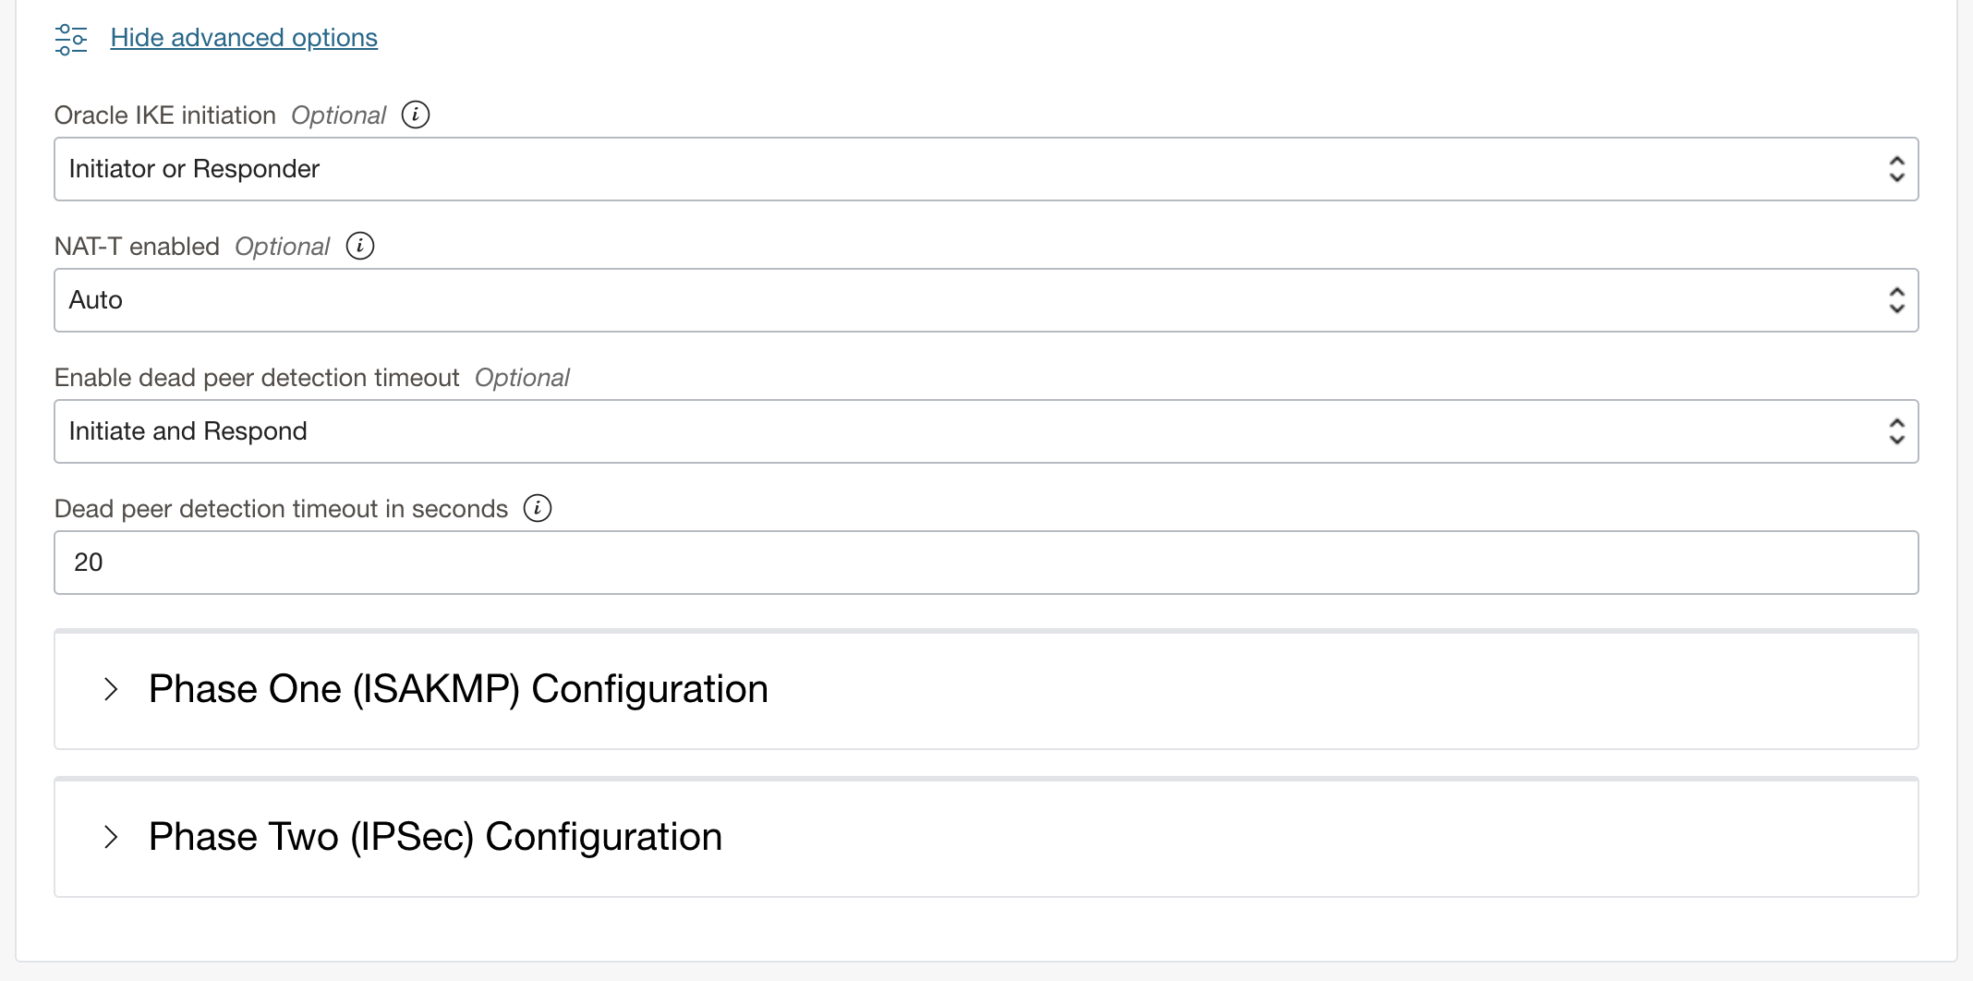Click the Auto value in NAT-T enabled
1973x981 pixels.
[x=95, y=299]
